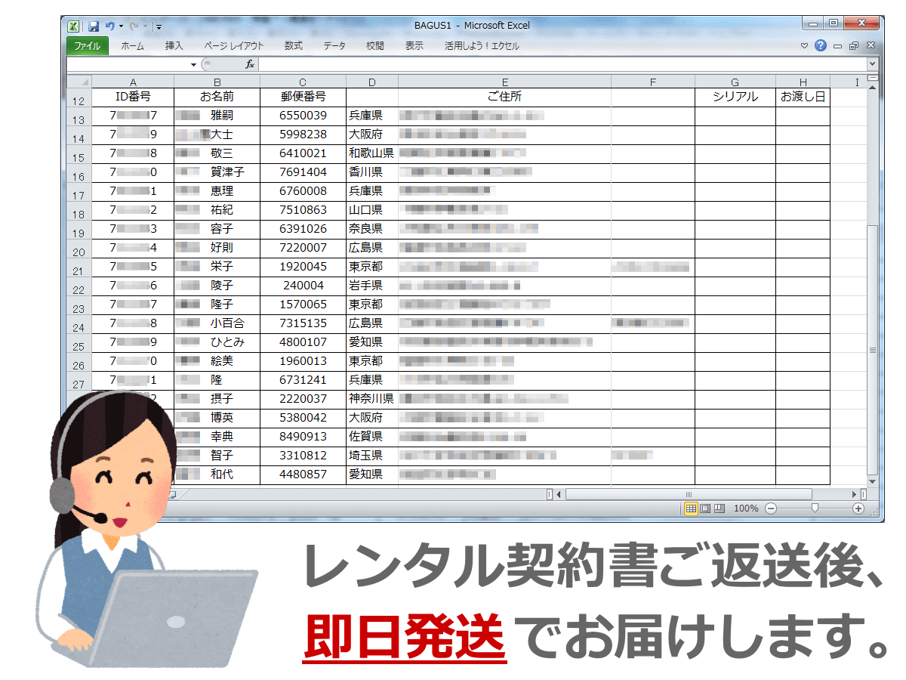906x680 pixels.
Task: Select column E header
Action: click(504, 82)
